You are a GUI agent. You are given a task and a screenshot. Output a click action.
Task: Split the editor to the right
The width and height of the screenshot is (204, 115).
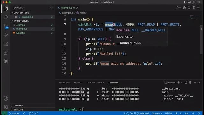click(194, 8)
